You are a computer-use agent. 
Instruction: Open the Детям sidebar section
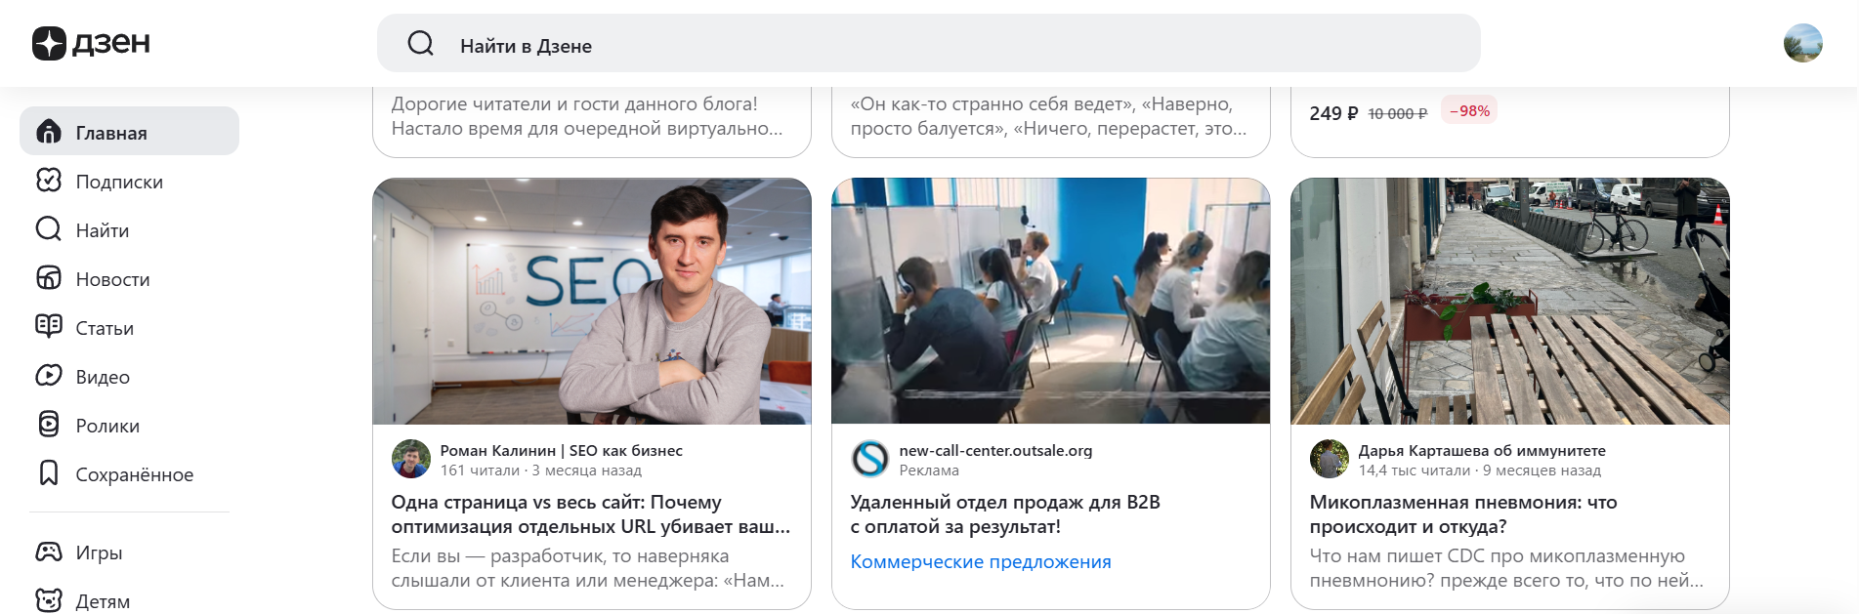(x=129, y=599)
